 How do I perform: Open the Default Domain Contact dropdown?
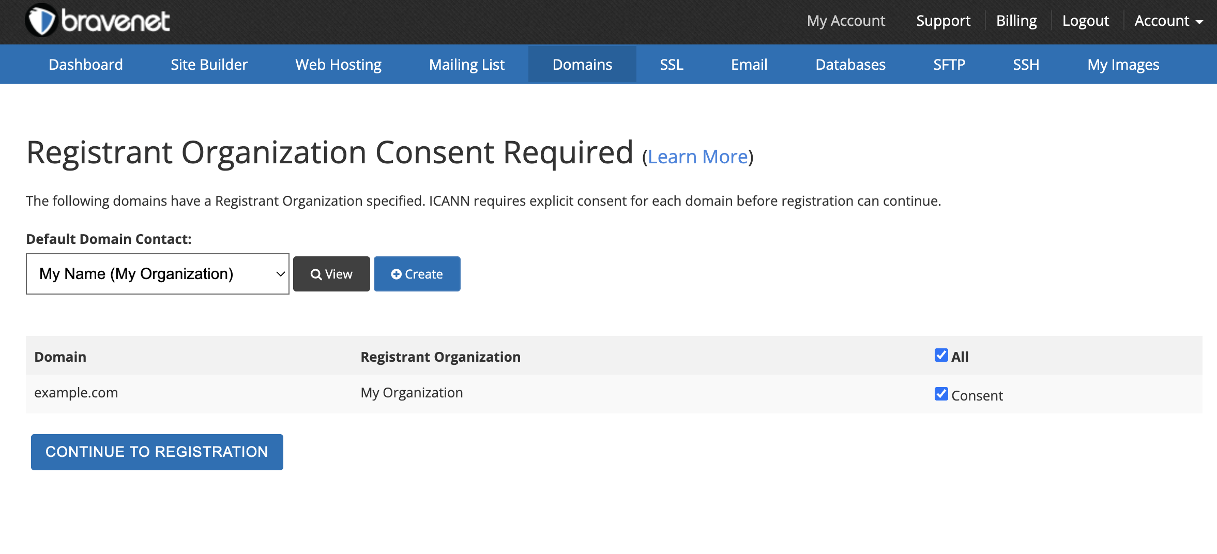pyautogui.click(x=157, y=274)
